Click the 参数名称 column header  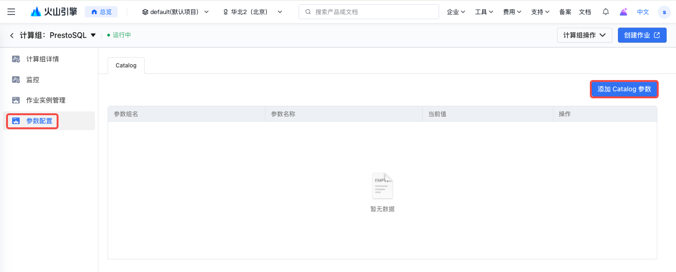tap(344, 114)
